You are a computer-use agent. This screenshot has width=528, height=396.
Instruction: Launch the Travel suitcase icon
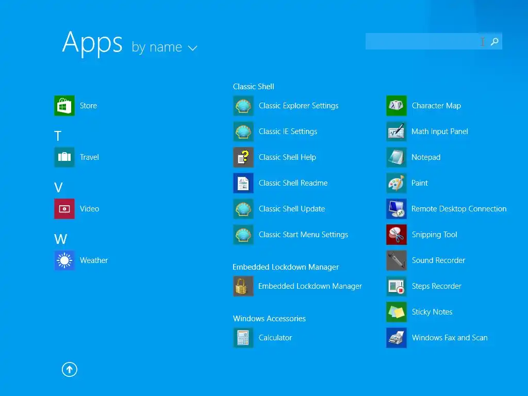64,157
